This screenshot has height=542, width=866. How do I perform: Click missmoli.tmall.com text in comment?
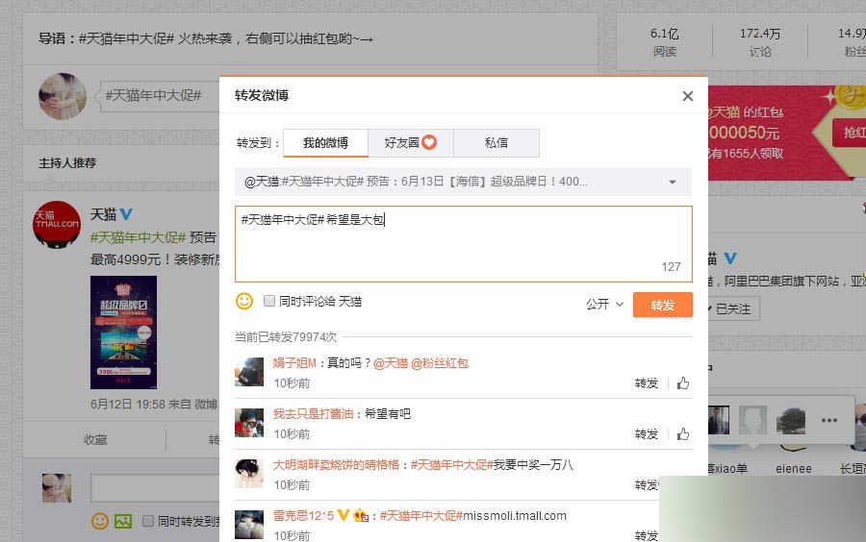click(x=515, y=515)
